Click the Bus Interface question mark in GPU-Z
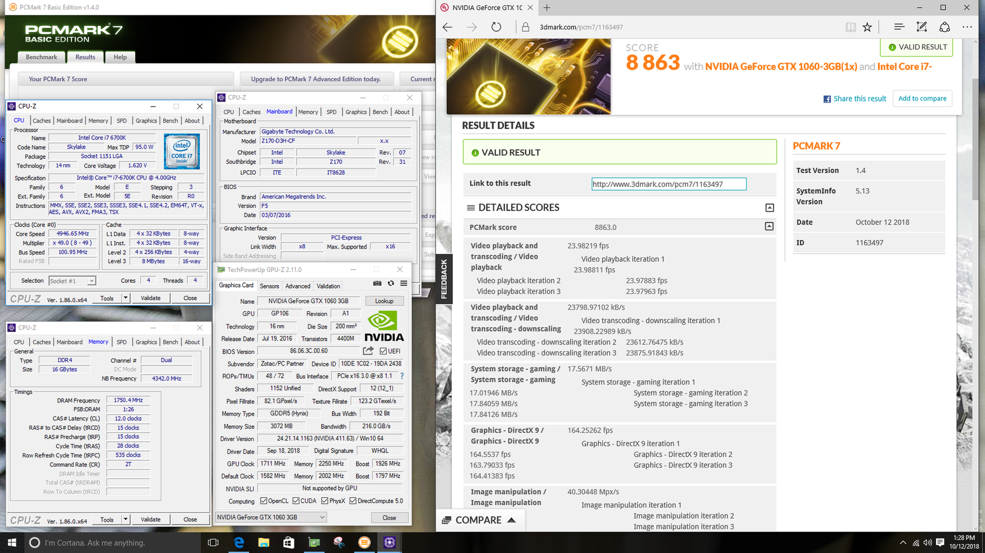Image resolution: width=985 pixels, height=553 pixels. [x=402, y=376]
